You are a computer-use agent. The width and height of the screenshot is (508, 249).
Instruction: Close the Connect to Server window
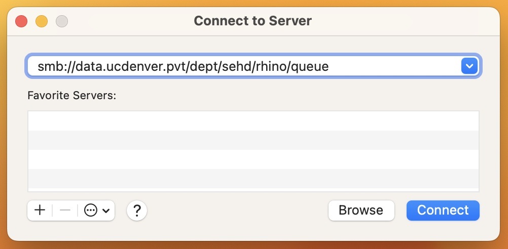pos(21,21)
